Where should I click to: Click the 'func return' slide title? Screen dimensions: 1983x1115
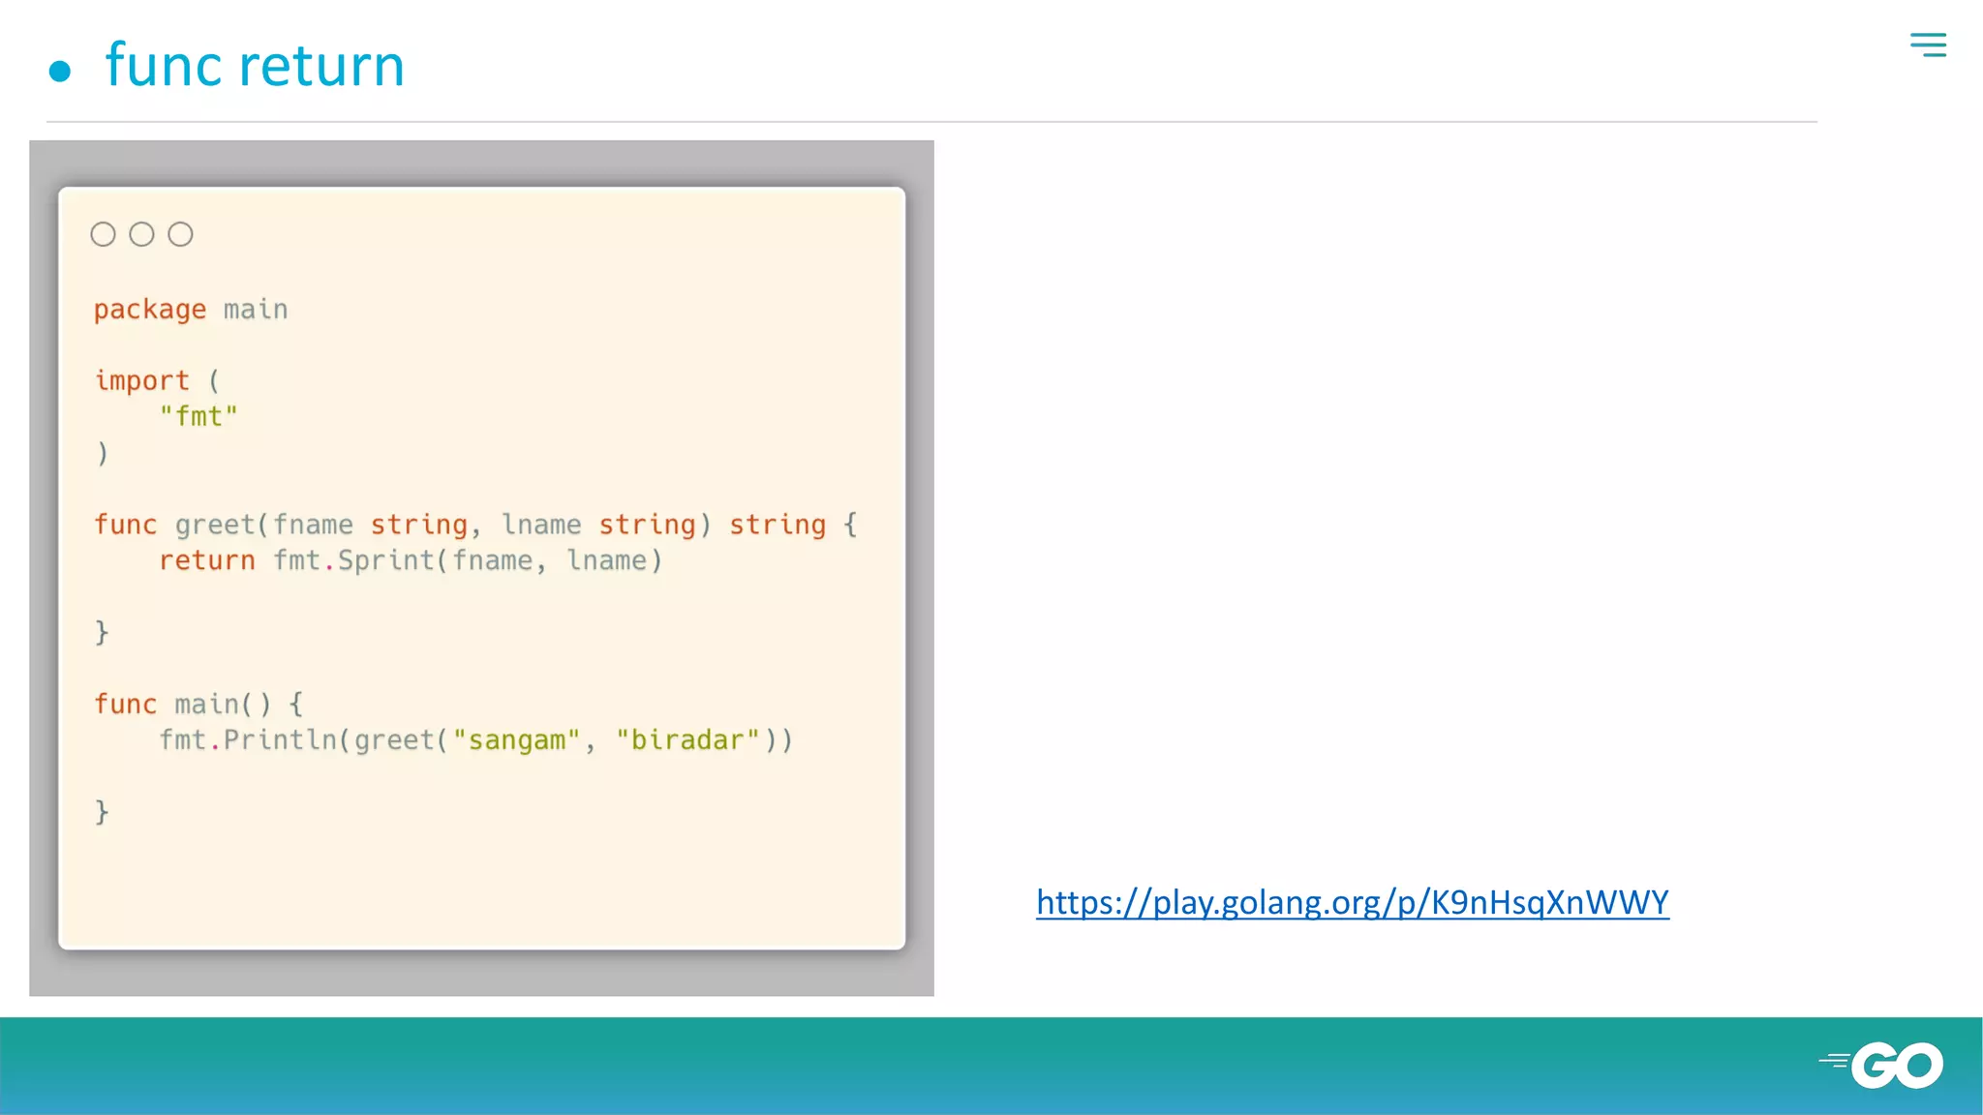(x=255, y=66)
